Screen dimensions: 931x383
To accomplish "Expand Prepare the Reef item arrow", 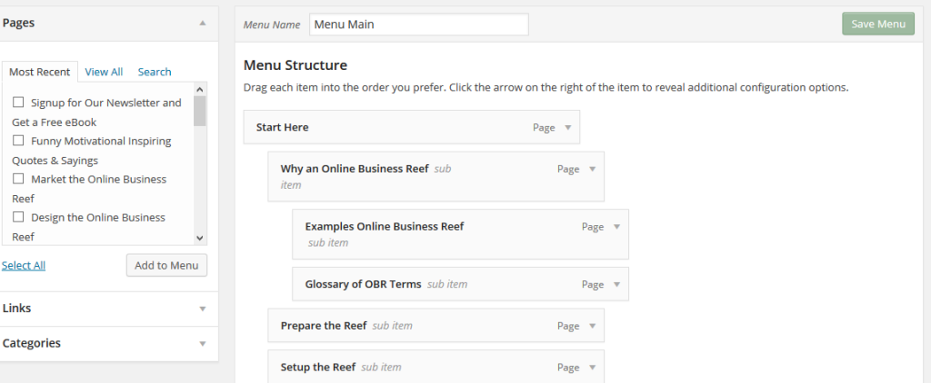I will tap(592, 326).
